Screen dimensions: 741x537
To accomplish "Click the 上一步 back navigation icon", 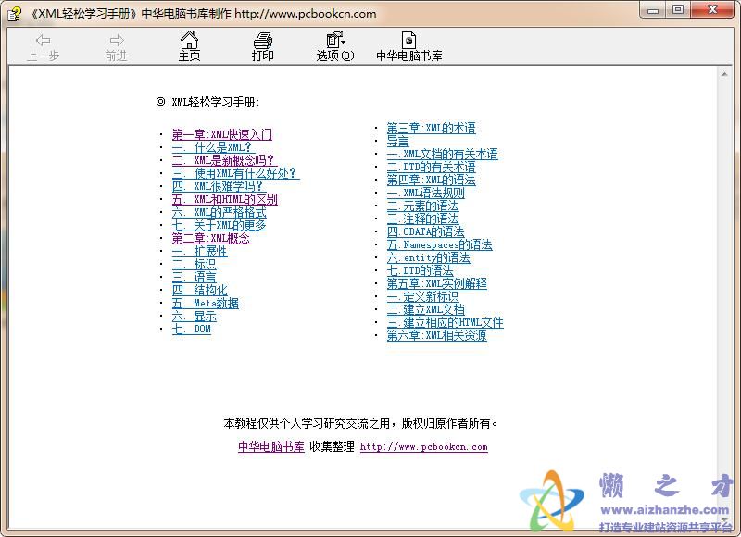I will point(43,44).
